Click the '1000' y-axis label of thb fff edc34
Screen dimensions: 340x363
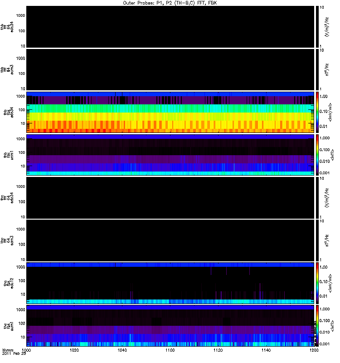(20, 15)
